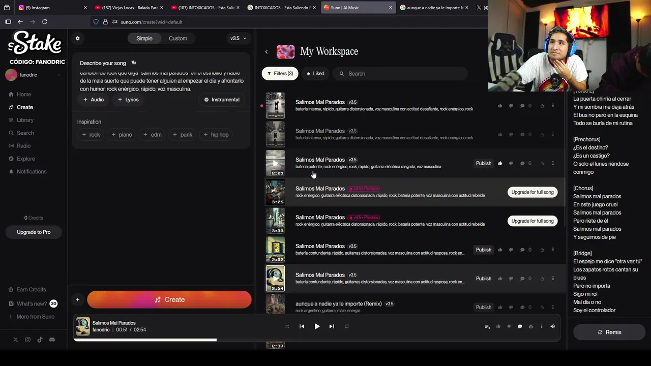Screen dimensions: 651x366
Task: Mute volume using player speaker icon
Action: click(x=552, y=326)
